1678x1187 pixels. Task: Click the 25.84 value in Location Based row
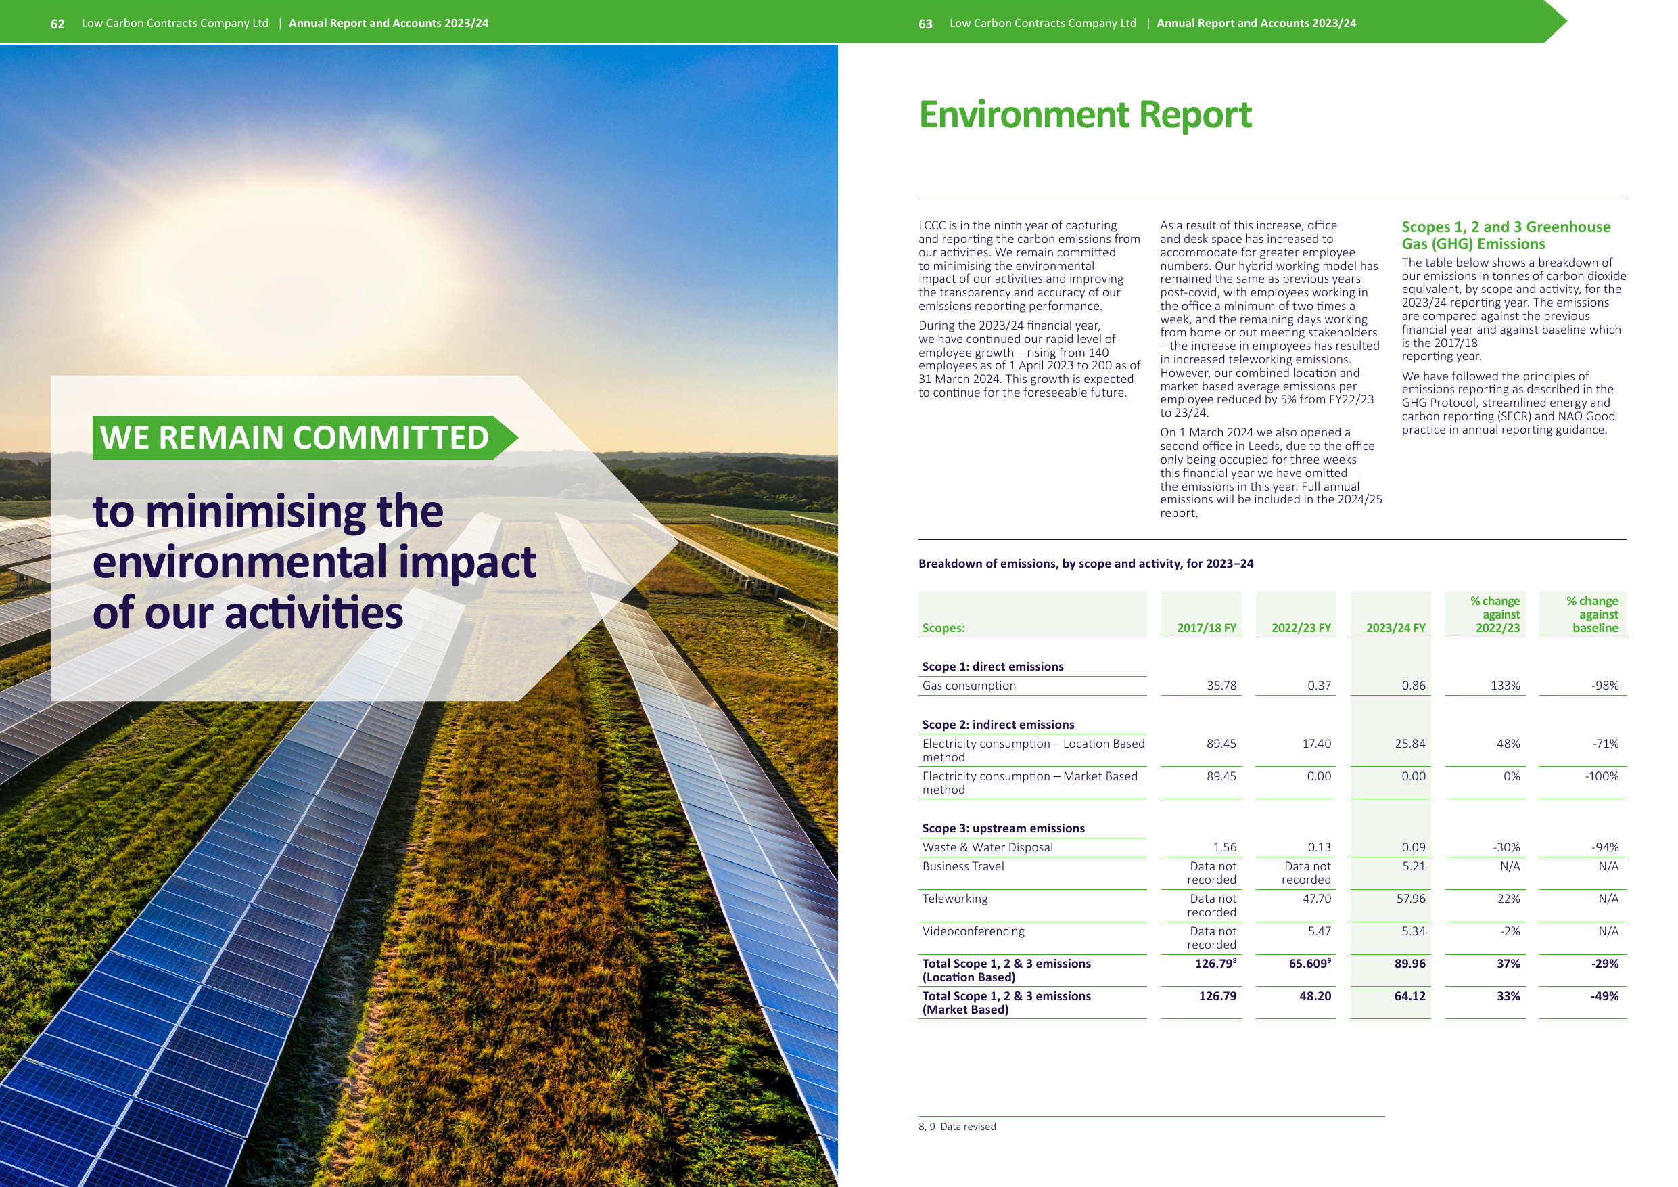(x=1409, y=744)
